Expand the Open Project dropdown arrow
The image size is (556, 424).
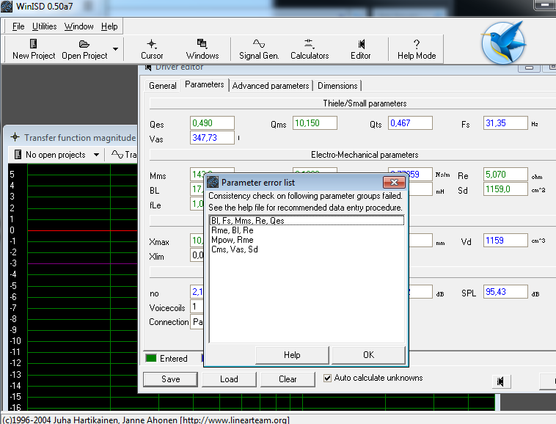116,49
